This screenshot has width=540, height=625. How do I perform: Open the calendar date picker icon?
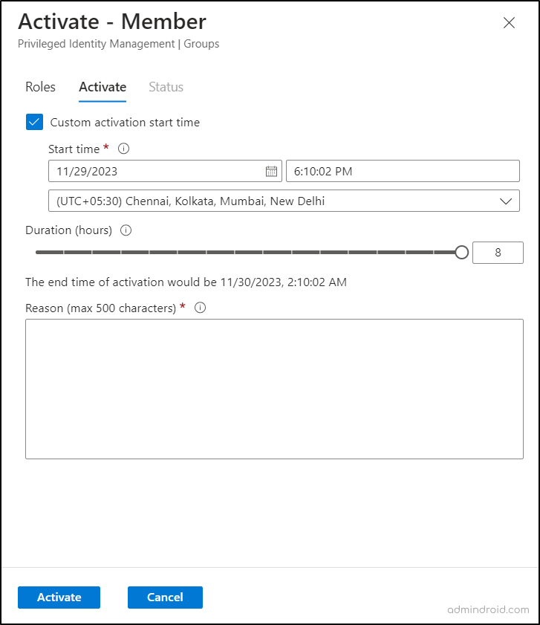271,171
